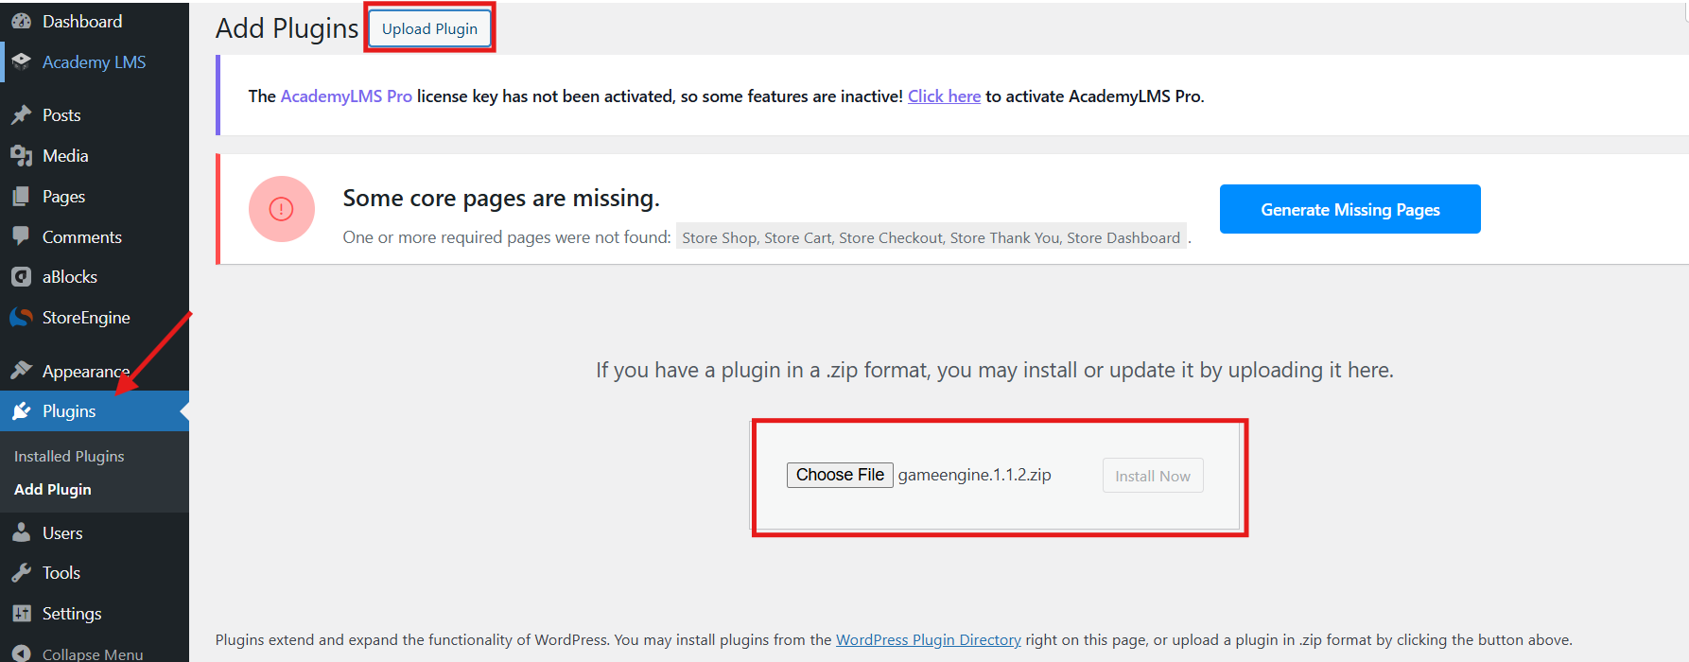The height and width of the screenshot is (662, 1689).
Task: Click the Appearance paintbrush icon
Action: [21, 371]
